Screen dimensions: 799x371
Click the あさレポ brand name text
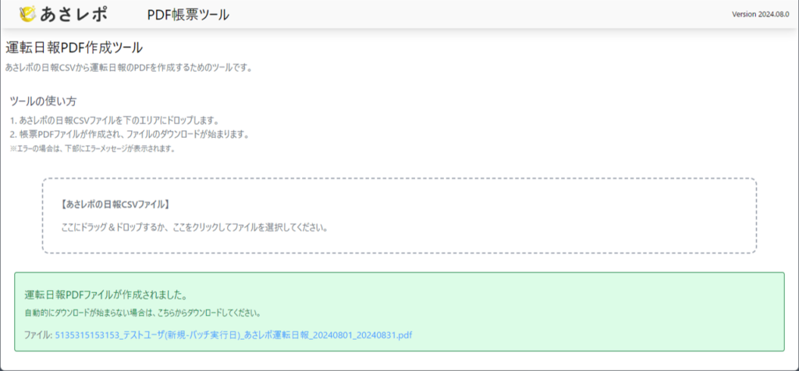73,14
